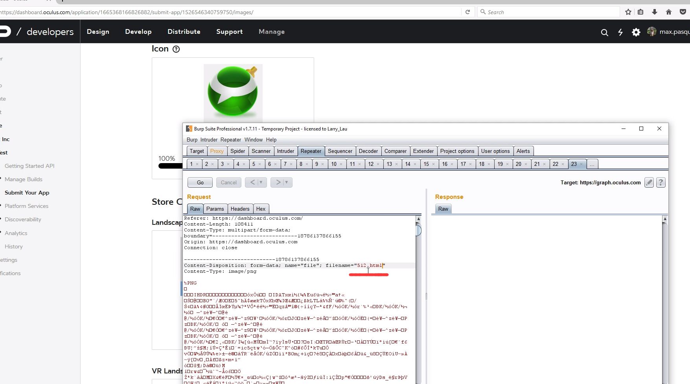Viewport: 690px width, 384px height.
Task: Close Repeater tab 12
Action: pyautogui.click(x=378, y=164)
